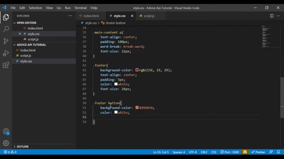Viewport: 284px width, 159px height.
Task: Click white swatch on line 46
Action: [116, 84]
